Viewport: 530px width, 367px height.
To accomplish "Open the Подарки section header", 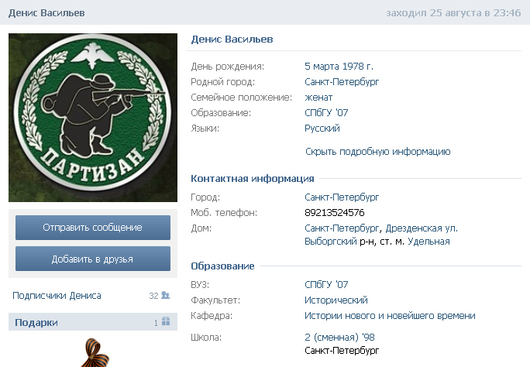I will coord(36,323).
